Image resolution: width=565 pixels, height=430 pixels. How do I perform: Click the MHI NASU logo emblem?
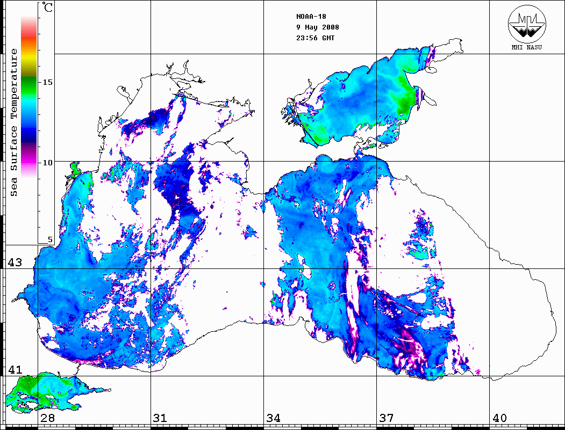pos(527,24)
